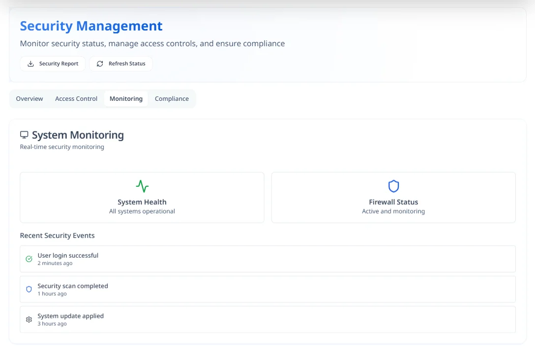The image size is (535, 358).
Task: Select the Monitoring tab
Action: point(126,99)
